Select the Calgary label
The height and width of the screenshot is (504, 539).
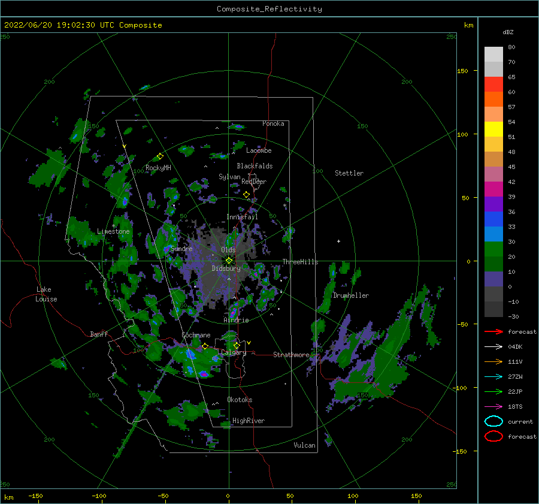tap(234, 352)
